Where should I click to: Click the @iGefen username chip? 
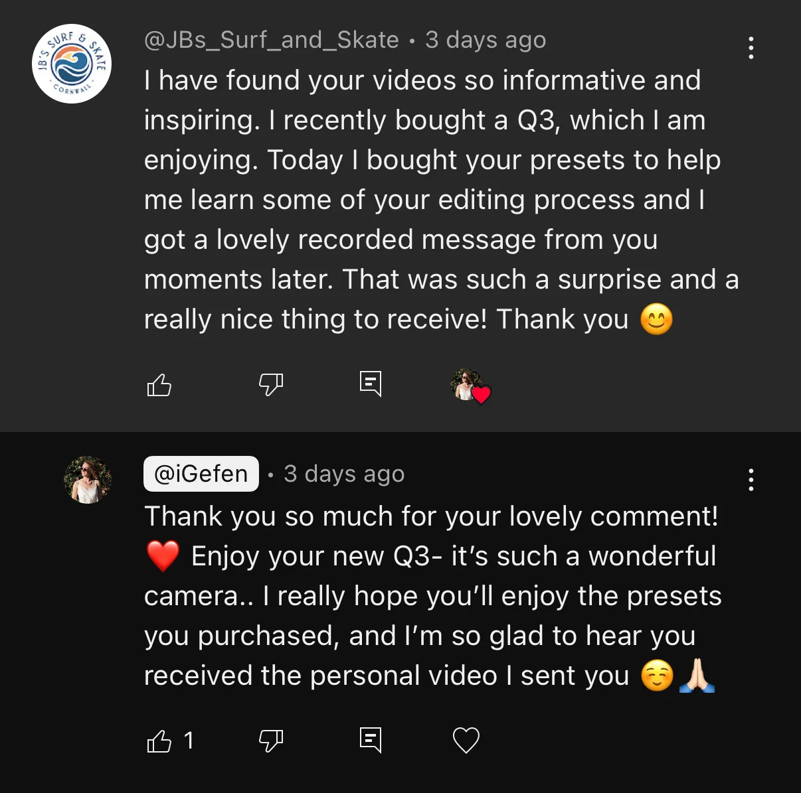201,474
